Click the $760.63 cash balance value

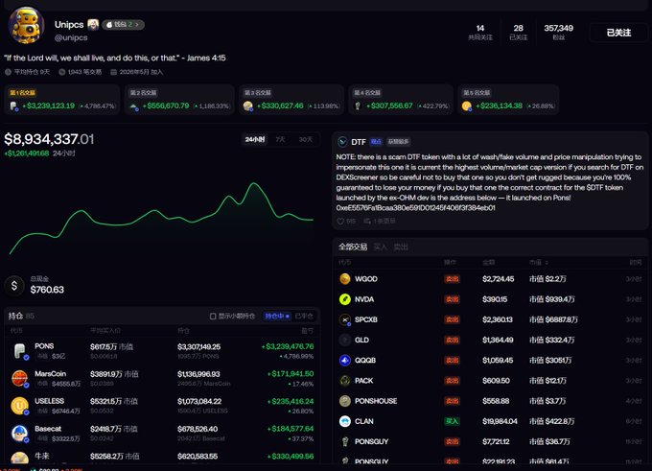click(x=47, y=290)
